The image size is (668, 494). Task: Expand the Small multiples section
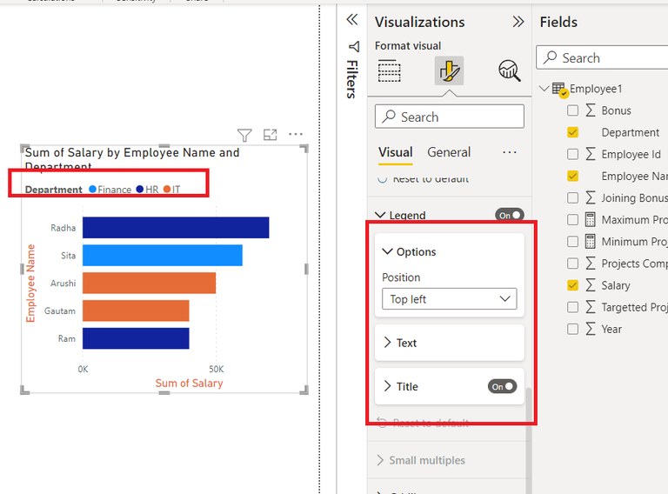380,460
